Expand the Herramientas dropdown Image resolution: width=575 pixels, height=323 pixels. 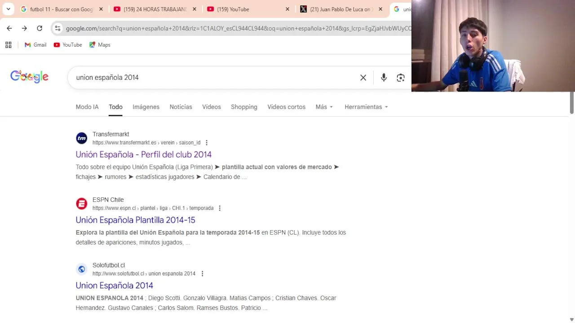coord(366,107)
